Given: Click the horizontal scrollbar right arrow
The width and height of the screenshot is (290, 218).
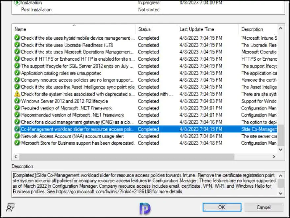Looking at the screenshot, I should (x=274, y=157).
